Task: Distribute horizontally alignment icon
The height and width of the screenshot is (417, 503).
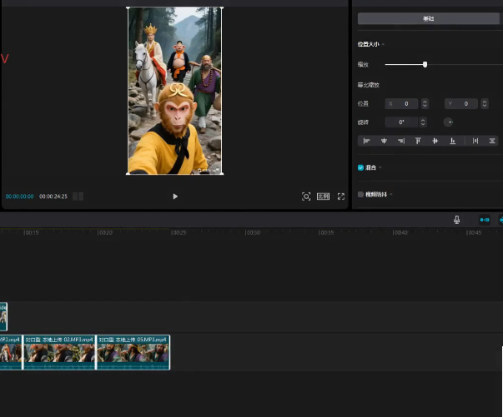Action: click(x=475, y=141)
